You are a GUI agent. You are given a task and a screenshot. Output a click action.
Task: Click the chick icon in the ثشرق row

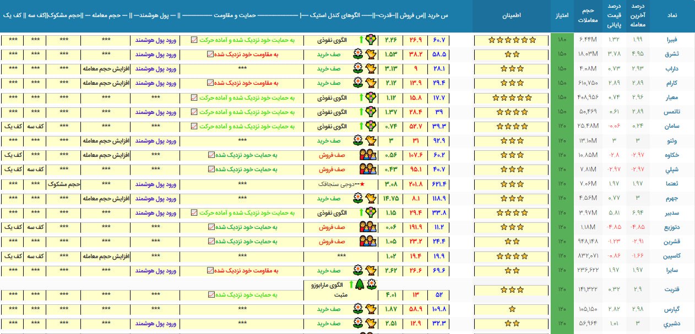pos(372,54)
